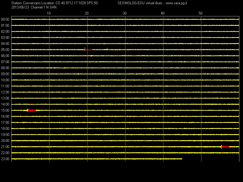Click the 30 minute axis label
This screenshot has width=243, height=182.
(125, 13)
